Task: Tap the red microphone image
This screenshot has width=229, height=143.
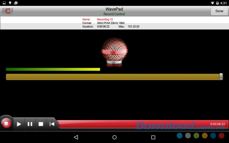Action: 114,50
